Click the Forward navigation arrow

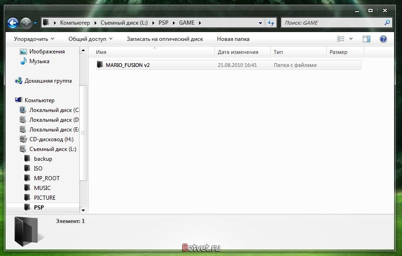coord(26,23)
